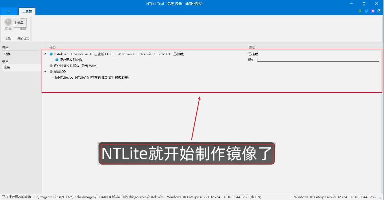Screen dimensions: 384x200
Task: Collapse the install.wim task tree node
Action: [45, 54]
